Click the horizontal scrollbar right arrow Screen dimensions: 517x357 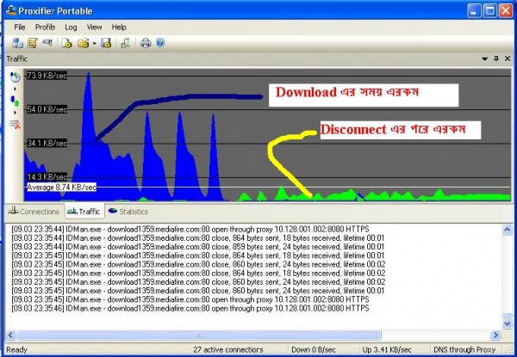(x=495, y=335)
